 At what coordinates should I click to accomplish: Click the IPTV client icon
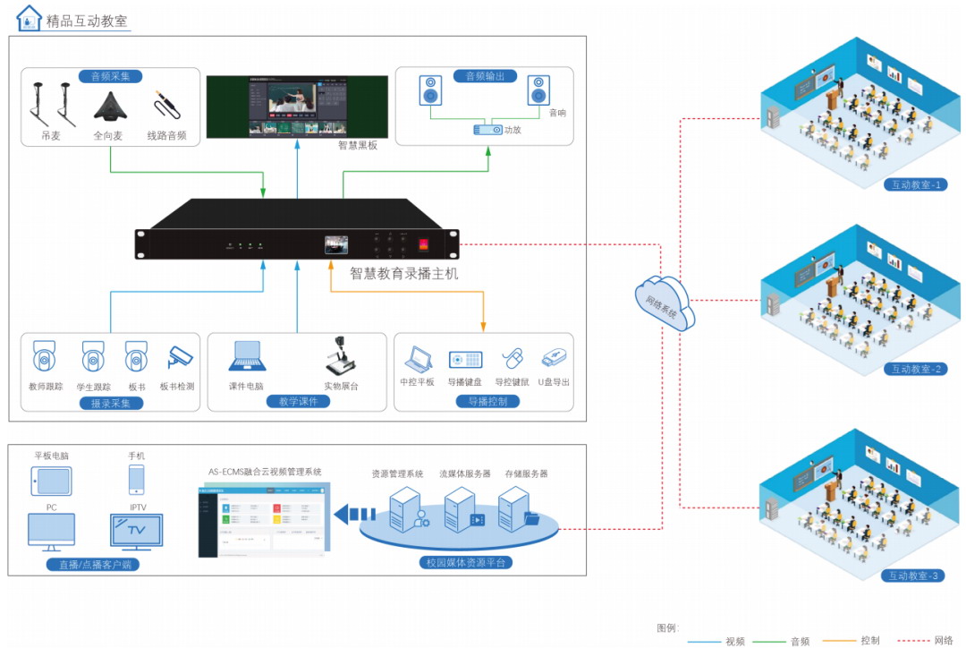pyautogui.click(x=137, y=530)
